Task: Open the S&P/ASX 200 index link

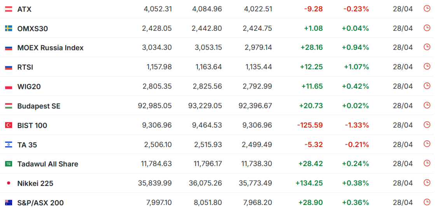Action: [40, 203]
